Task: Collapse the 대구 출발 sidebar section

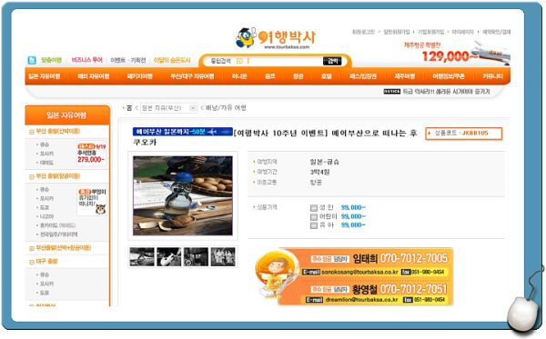Action: pyautogui.click(x=31, y=262)
